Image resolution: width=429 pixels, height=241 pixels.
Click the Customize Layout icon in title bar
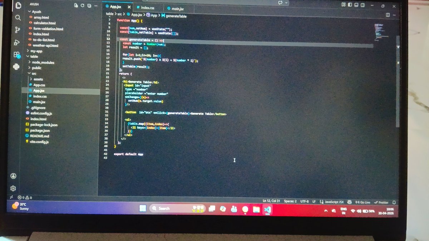(x=344, y=5)
